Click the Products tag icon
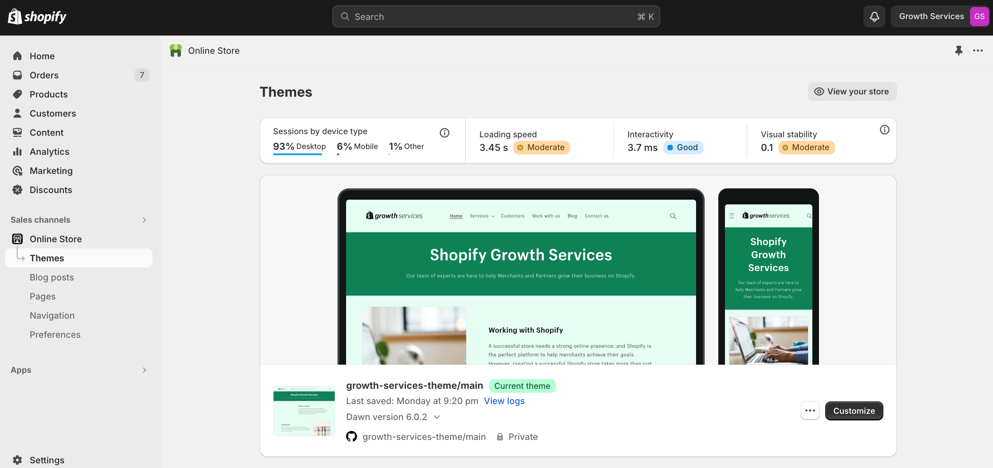The image size is (993, 468). pyautogui.click(x=17, y=94)
